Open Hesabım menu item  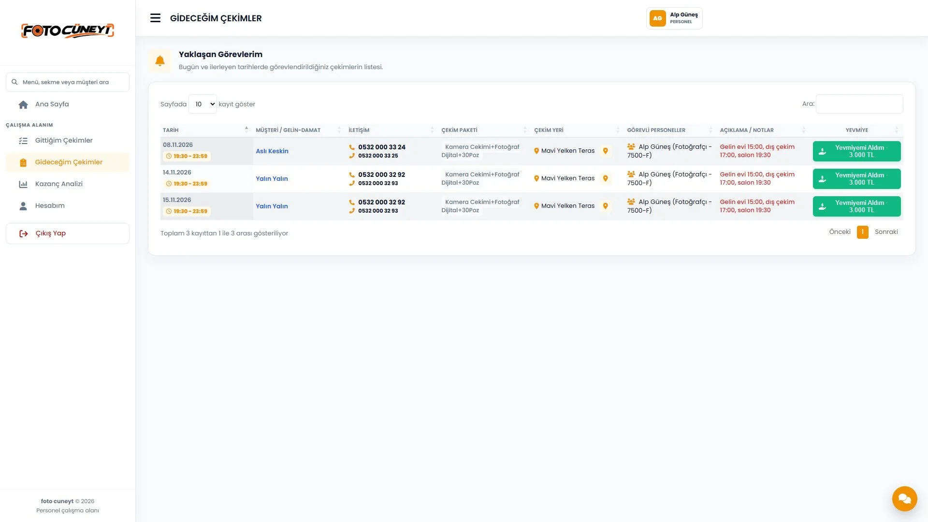[x=68, y=206]
